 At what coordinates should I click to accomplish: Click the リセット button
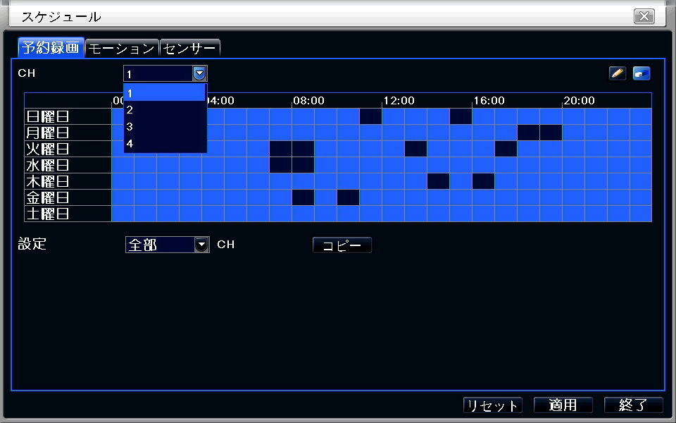coord(493,405)
